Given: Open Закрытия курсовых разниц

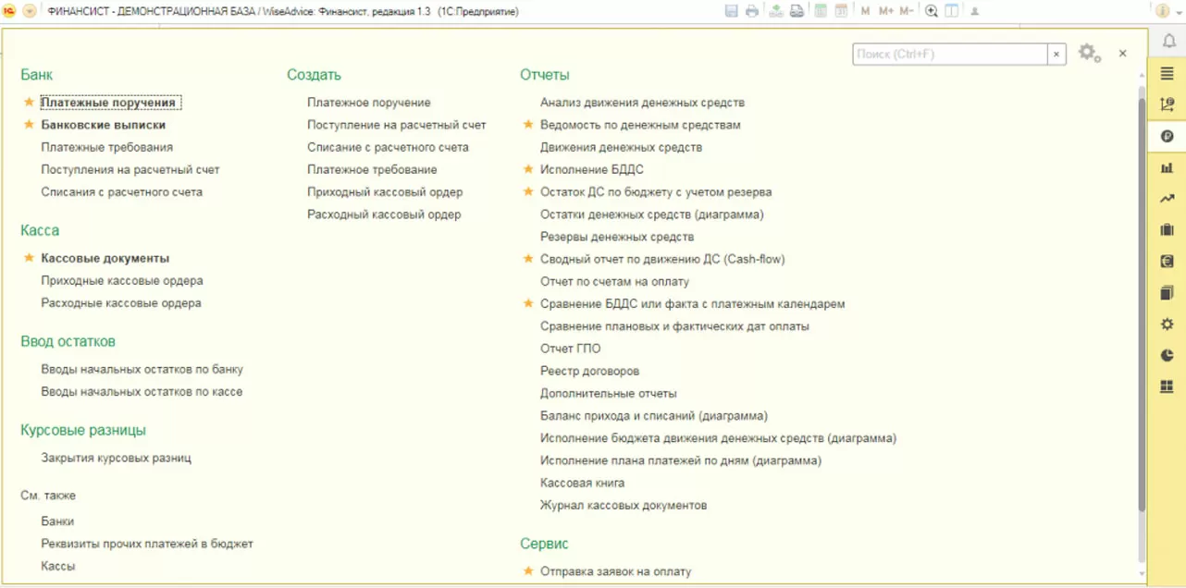Looking at the screenshot, I should pyautogui.click(x=116, y=458).
